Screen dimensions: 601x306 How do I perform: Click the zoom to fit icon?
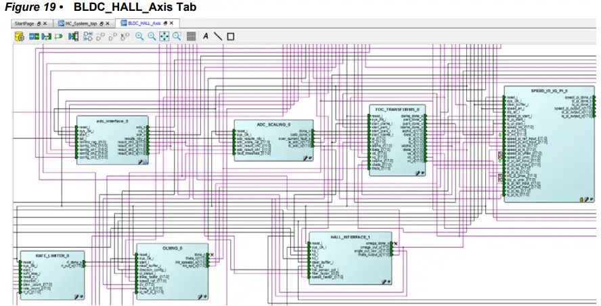[x=164, y=37]
